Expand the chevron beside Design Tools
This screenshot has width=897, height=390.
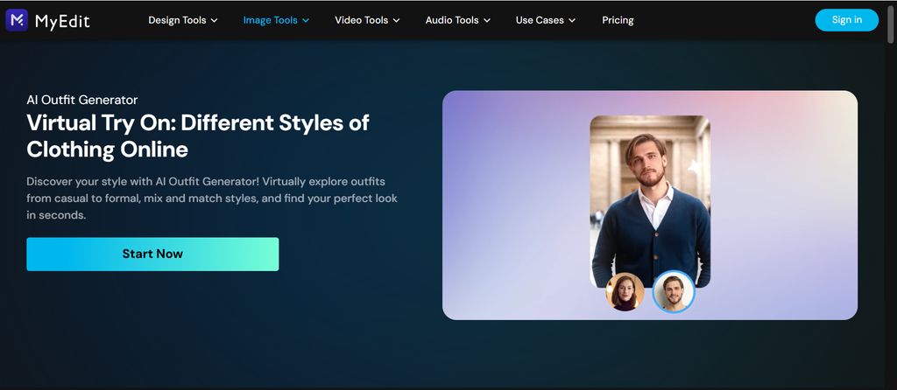215,20
